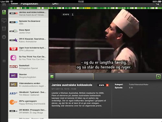Toggle fullscreen with the green arrow icon

click(158, 76)
